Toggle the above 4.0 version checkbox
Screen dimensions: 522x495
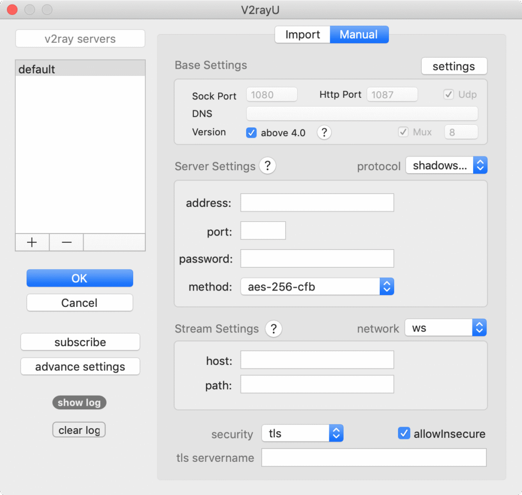(251, 133)
